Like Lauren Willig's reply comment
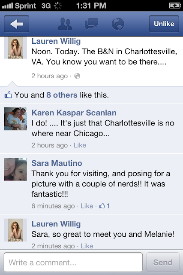The image size is (183, 275). 87,246
